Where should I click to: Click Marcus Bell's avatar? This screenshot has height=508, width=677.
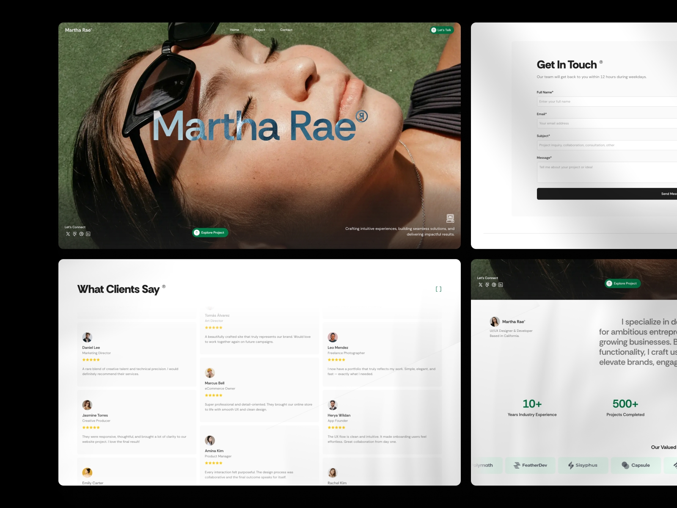210,373
